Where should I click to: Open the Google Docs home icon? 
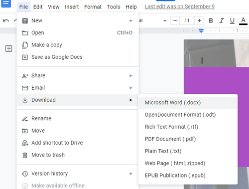(x=6, y=3)
